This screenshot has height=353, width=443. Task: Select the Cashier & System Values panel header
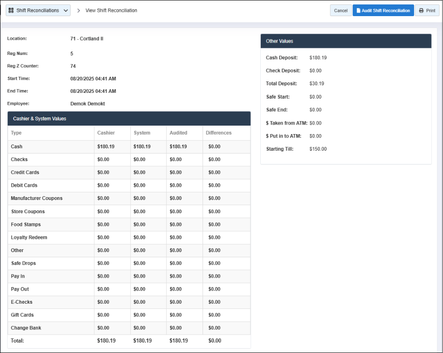(x=129, y=118)
